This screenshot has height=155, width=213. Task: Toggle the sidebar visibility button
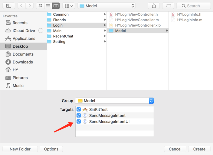click(9, 6)
